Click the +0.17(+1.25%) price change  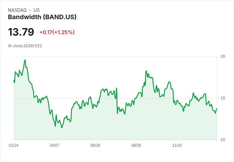click(x=57, y=32)
